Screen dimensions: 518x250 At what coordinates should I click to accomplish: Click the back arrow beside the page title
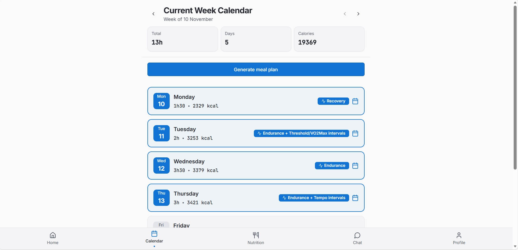[153, 14]
